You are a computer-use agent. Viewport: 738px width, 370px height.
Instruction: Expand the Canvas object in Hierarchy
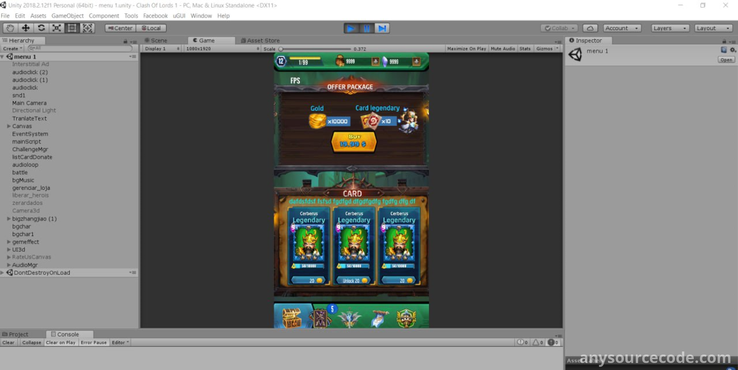[9, 126]
